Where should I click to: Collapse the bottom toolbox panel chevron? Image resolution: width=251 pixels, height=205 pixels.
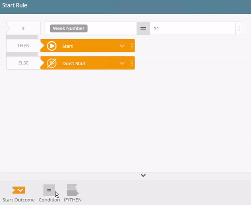pos(143,175)
